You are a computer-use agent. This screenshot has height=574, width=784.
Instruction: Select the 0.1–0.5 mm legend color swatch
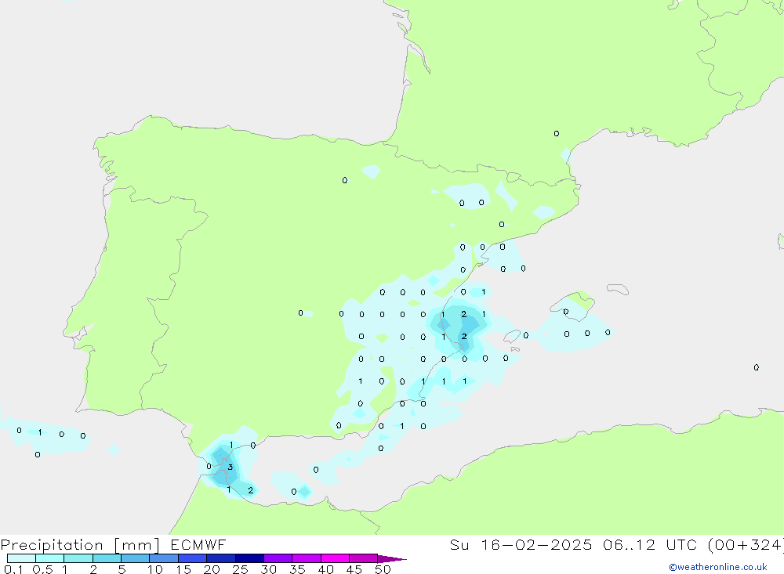tap(21, 558)
